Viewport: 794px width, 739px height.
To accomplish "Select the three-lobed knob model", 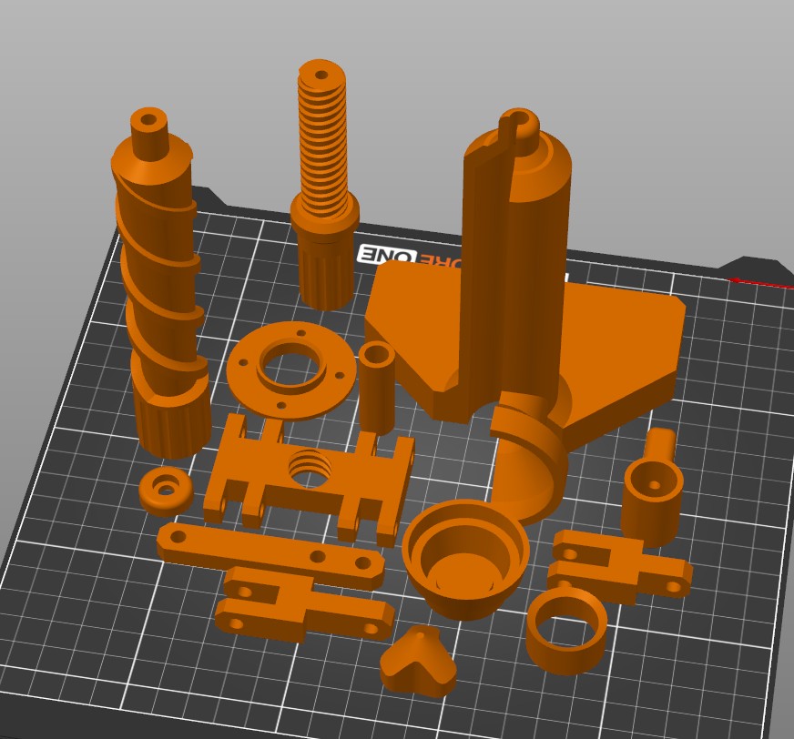I will (418, 662).
